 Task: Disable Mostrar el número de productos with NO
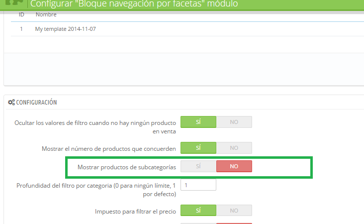point(234,148)
